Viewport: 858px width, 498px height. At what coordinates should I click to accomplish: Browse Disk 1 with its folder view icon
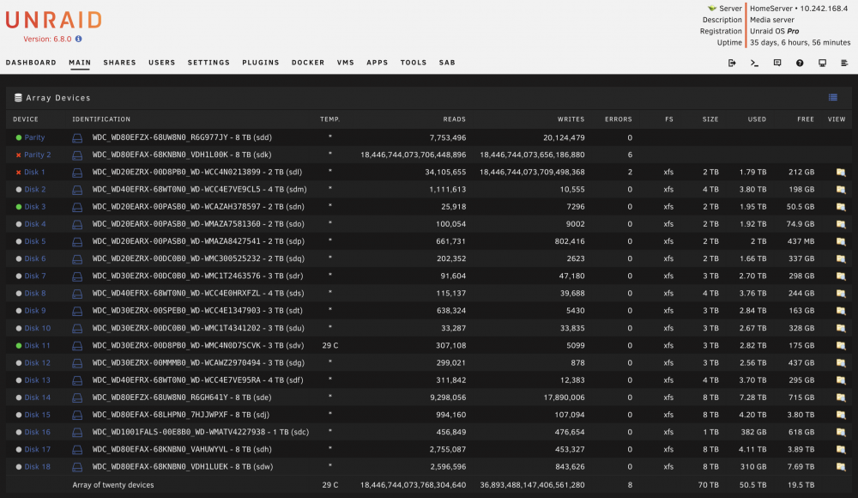click(x=841, y=172)
